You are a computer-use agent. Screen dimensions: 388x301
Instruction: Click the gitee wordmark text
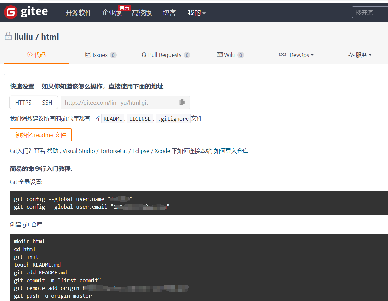click(34, 11)
